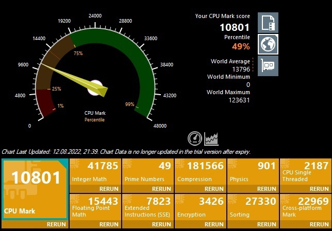
Task: Select the CPU Single Threaded 2187 tile
Action: [306, 172]
